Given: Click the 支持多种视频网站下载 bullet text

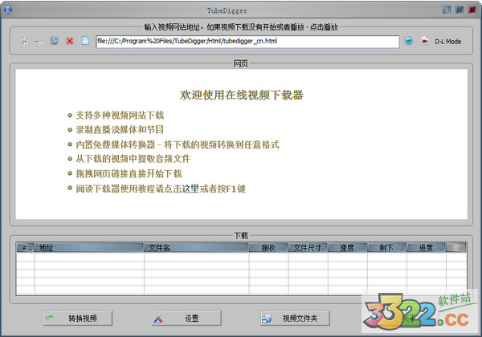Looking at the screenshot, I should tap(120, 115).
